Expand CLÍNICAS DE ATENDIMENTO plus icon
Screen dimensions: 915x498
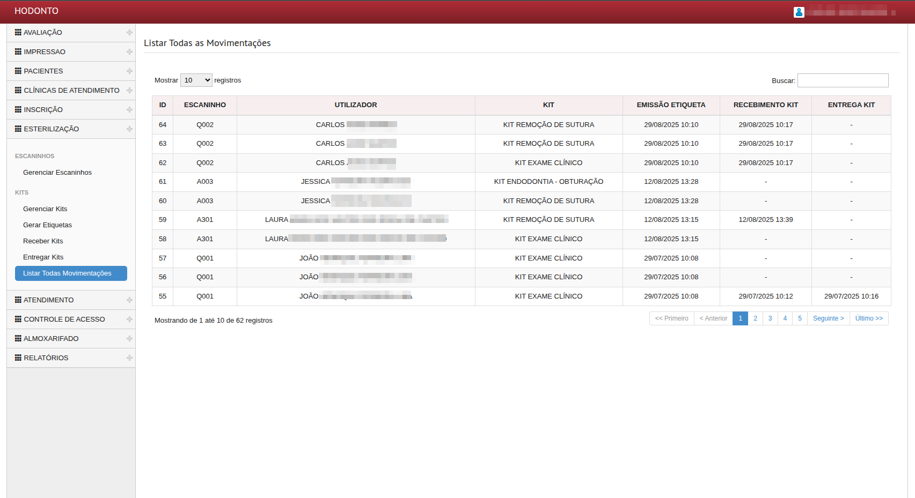[x=129, y=91]
